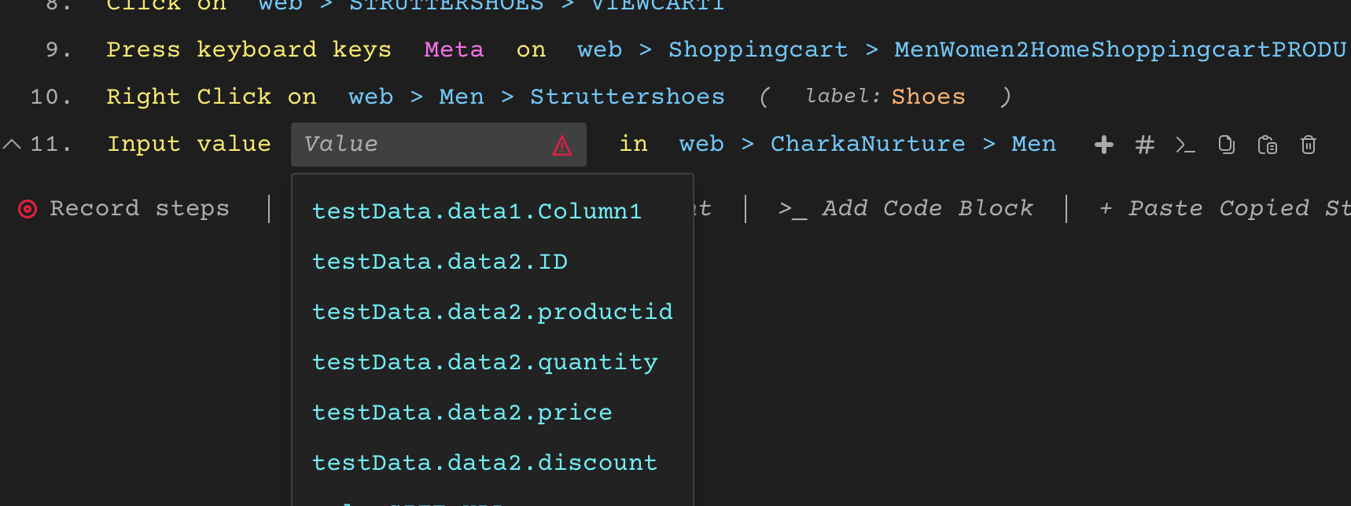
Task: Click the plus icon on step 11
Action: coord(1104,145)
